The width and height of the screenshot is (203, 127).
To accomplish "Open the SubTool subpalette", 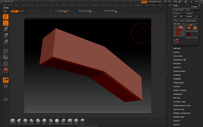I will [x=177, y=48].
